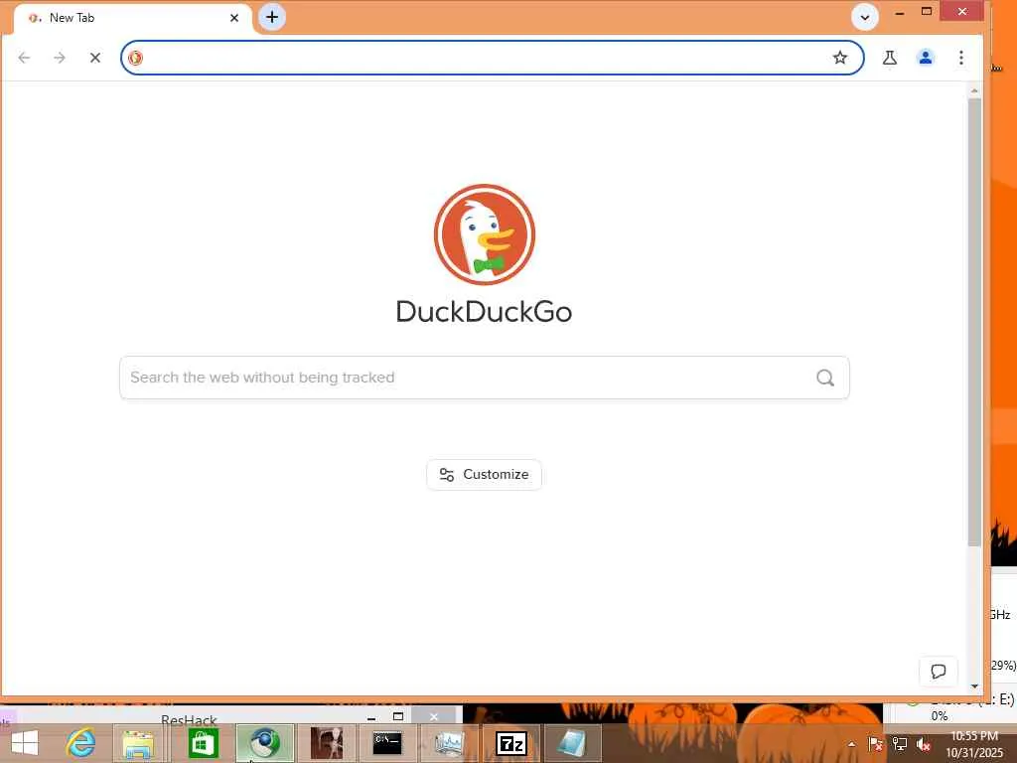Click the Chromium browser taskbar icon
The width and height of the screenshot is (1017, 763).
click(x=264, y=743)
